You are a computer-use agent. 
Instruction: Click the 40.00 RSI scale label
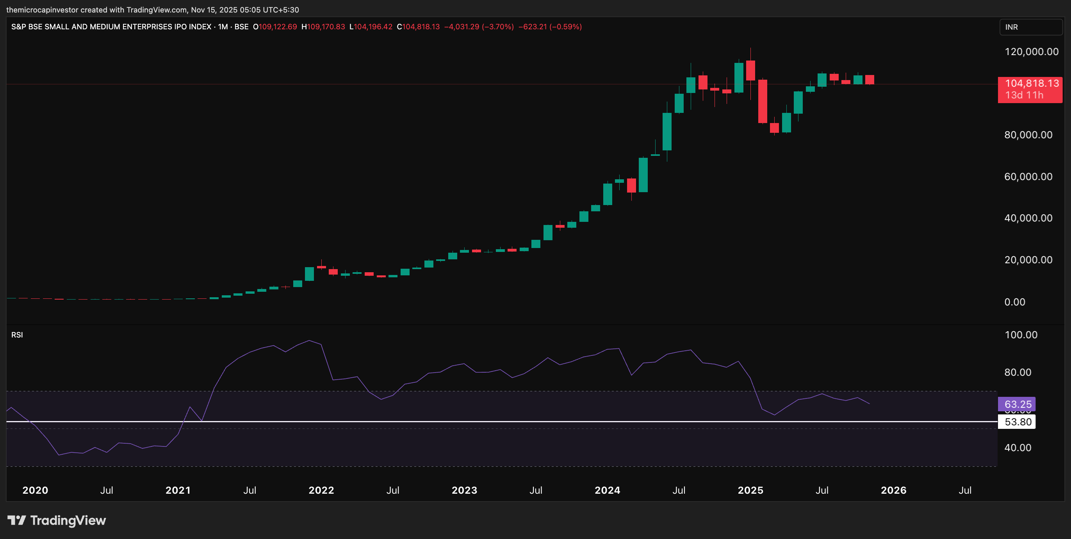[1018, 448]
